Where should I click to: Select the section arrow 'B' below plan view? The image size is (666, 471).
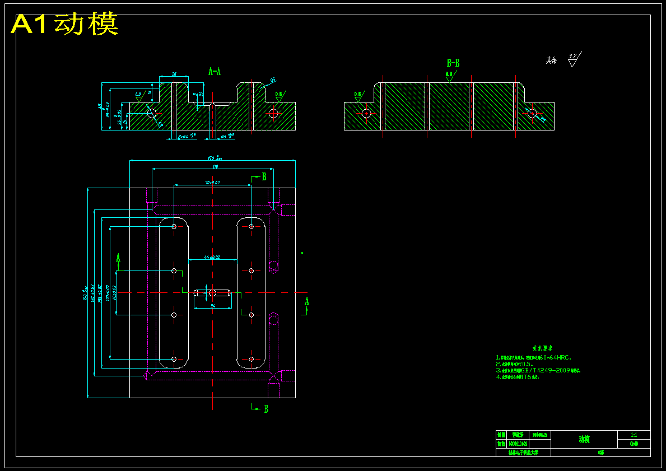260,409
